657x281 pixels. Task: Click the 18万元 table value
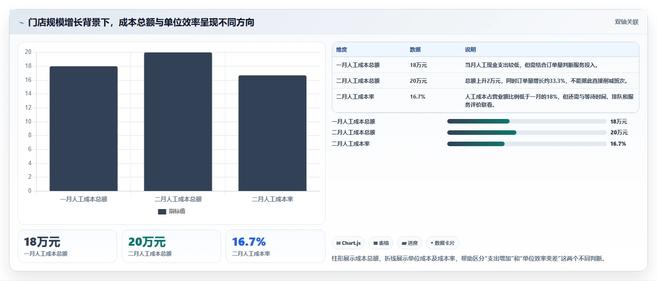click(x=418, y=65)
